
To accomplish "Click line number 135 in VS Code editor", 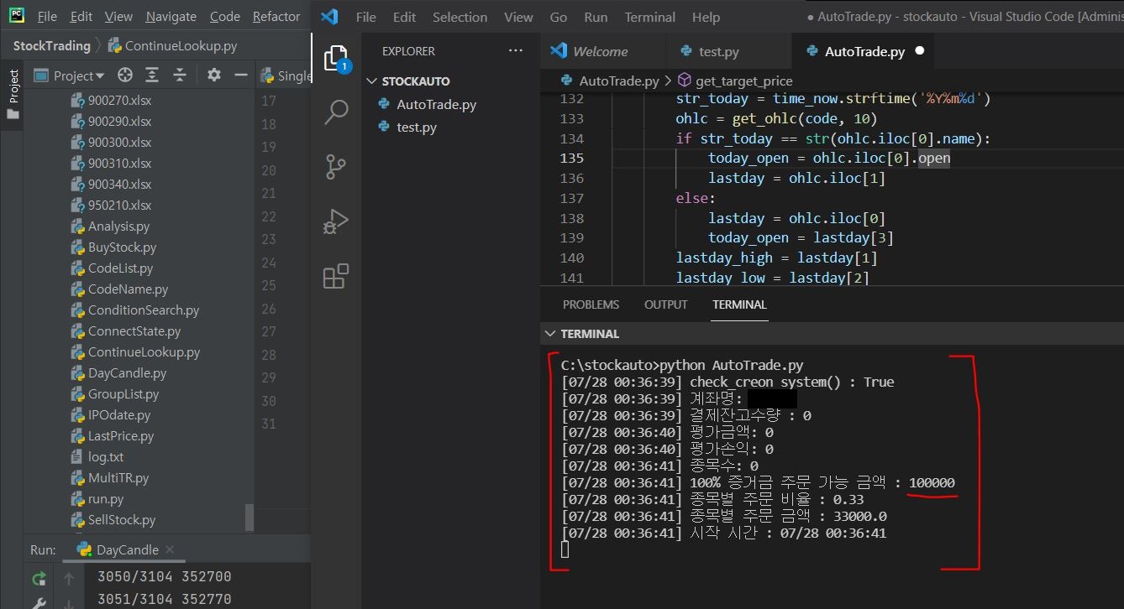I will 571,158.
